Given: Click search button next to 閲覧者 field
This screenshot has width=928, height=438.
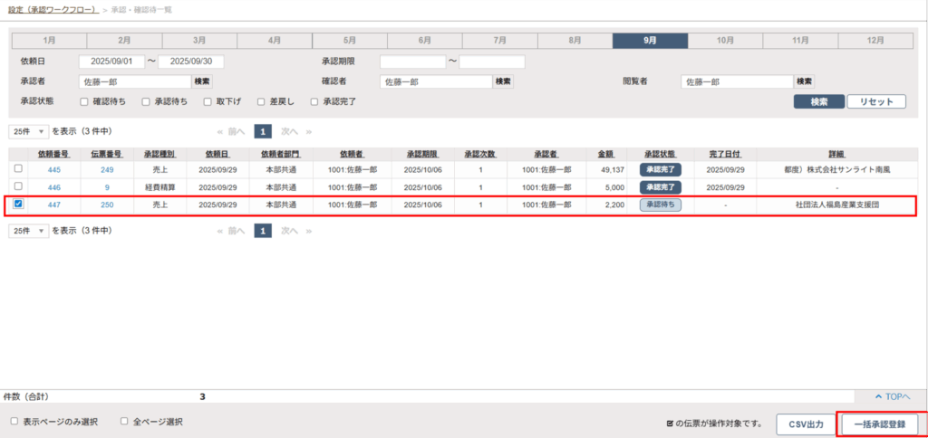Looking at the screenshot, I should point(805,81).
